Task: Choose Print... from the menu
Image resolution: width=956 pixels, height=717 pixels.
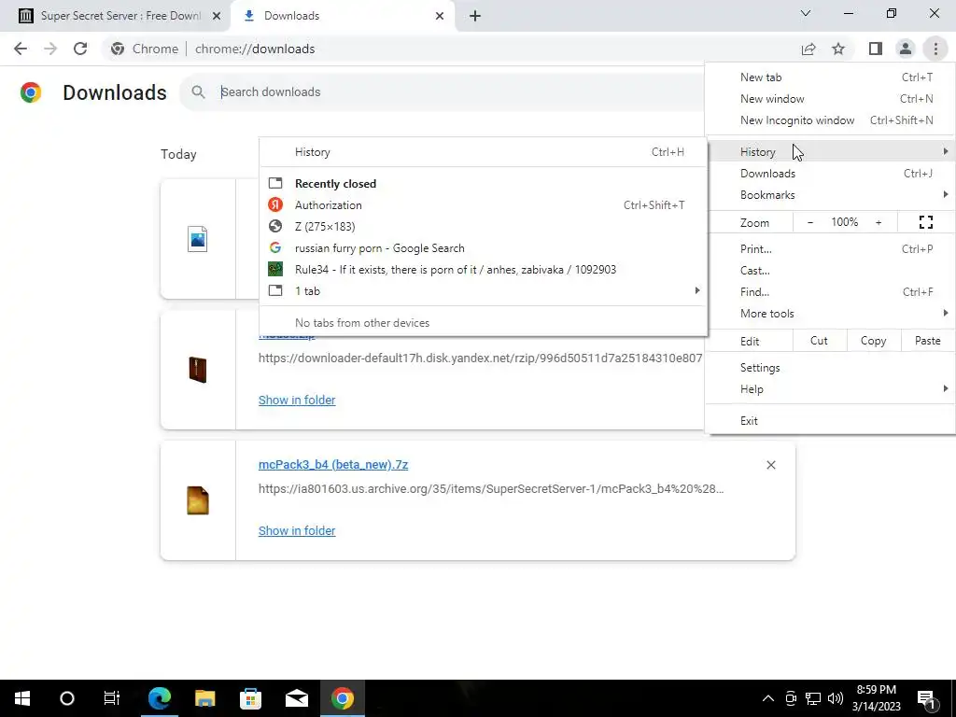Action: (830, 248)
